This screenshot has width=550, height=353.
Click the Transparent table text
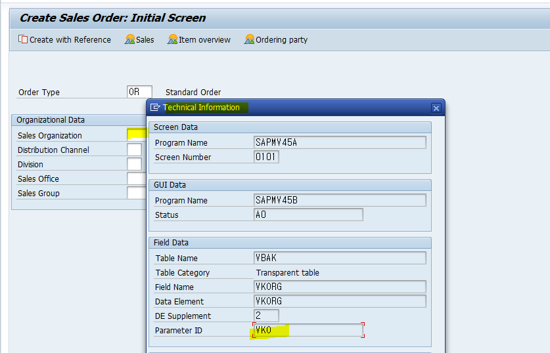[x=288, y=272]
